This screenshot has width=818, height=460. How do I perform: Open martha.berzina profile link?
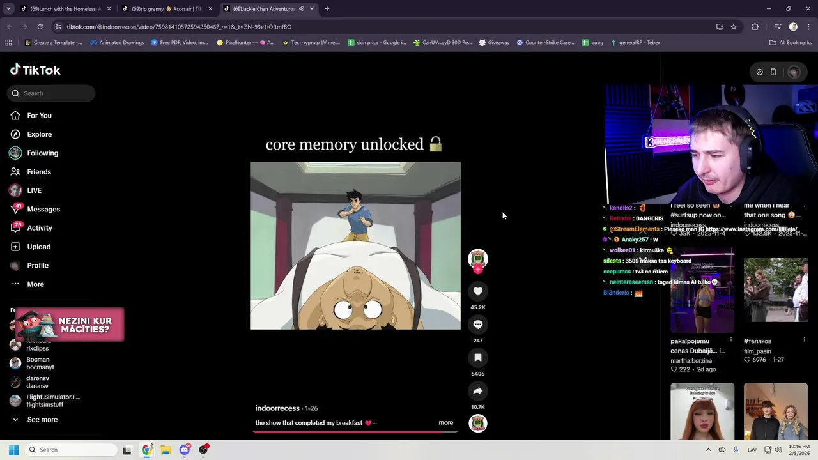pos(691,361)
